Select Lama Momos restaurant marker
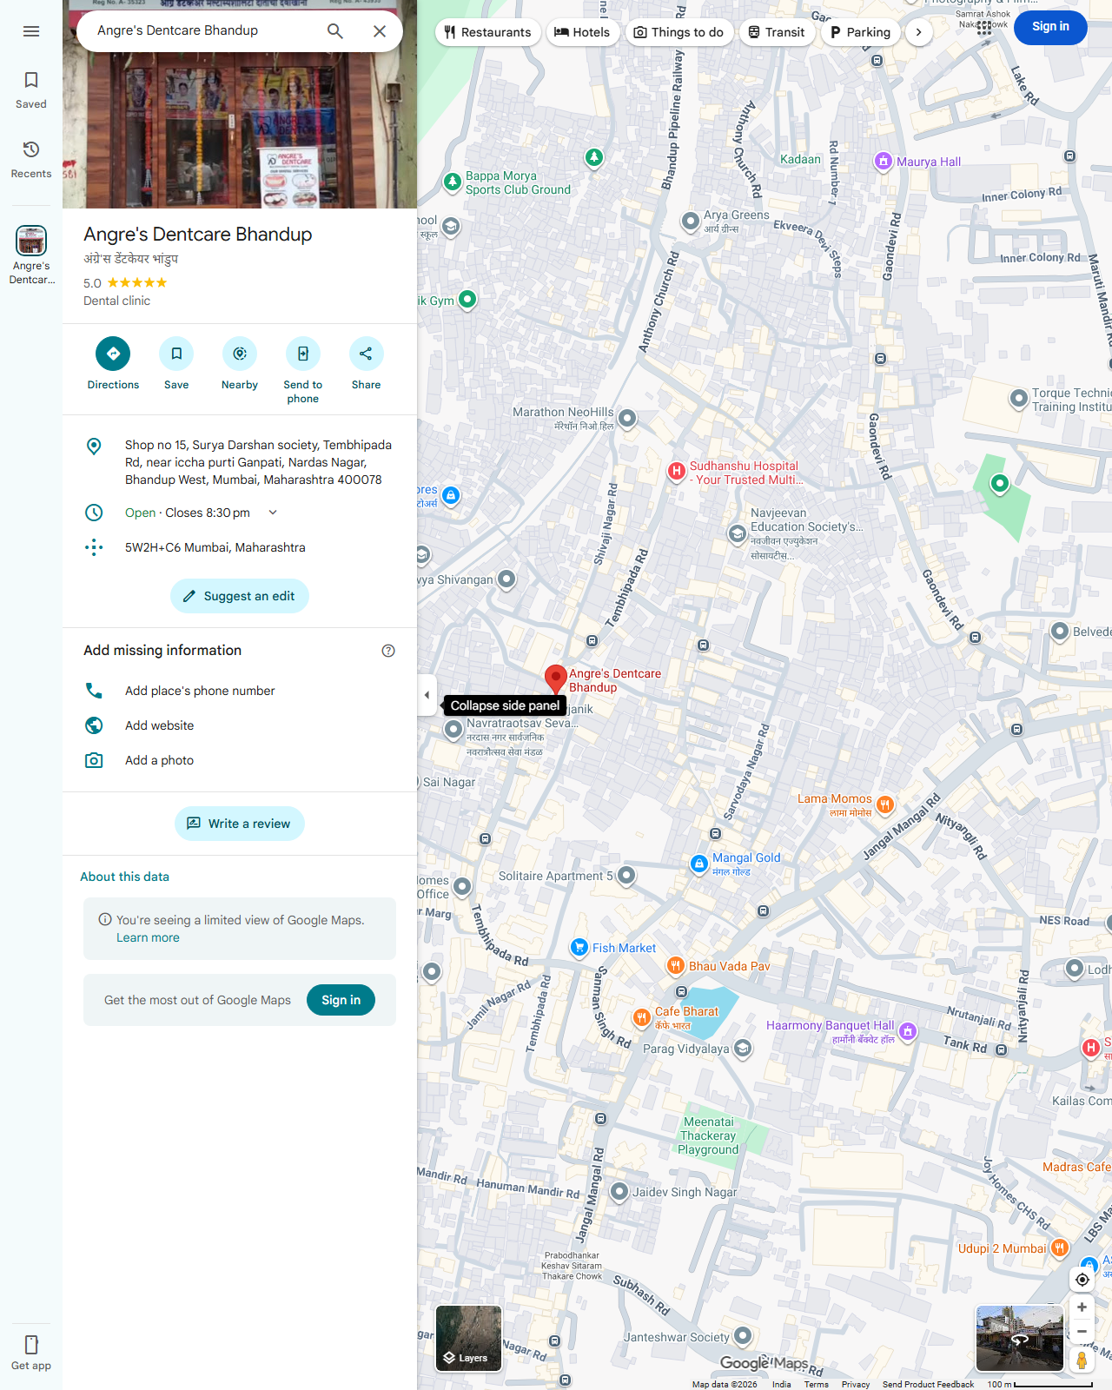The width and height of the screenshot is (1112, 1390). coord(885,804)
